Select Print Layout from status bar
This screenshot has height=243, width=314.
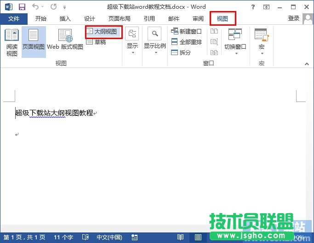[x=198, y=237]
